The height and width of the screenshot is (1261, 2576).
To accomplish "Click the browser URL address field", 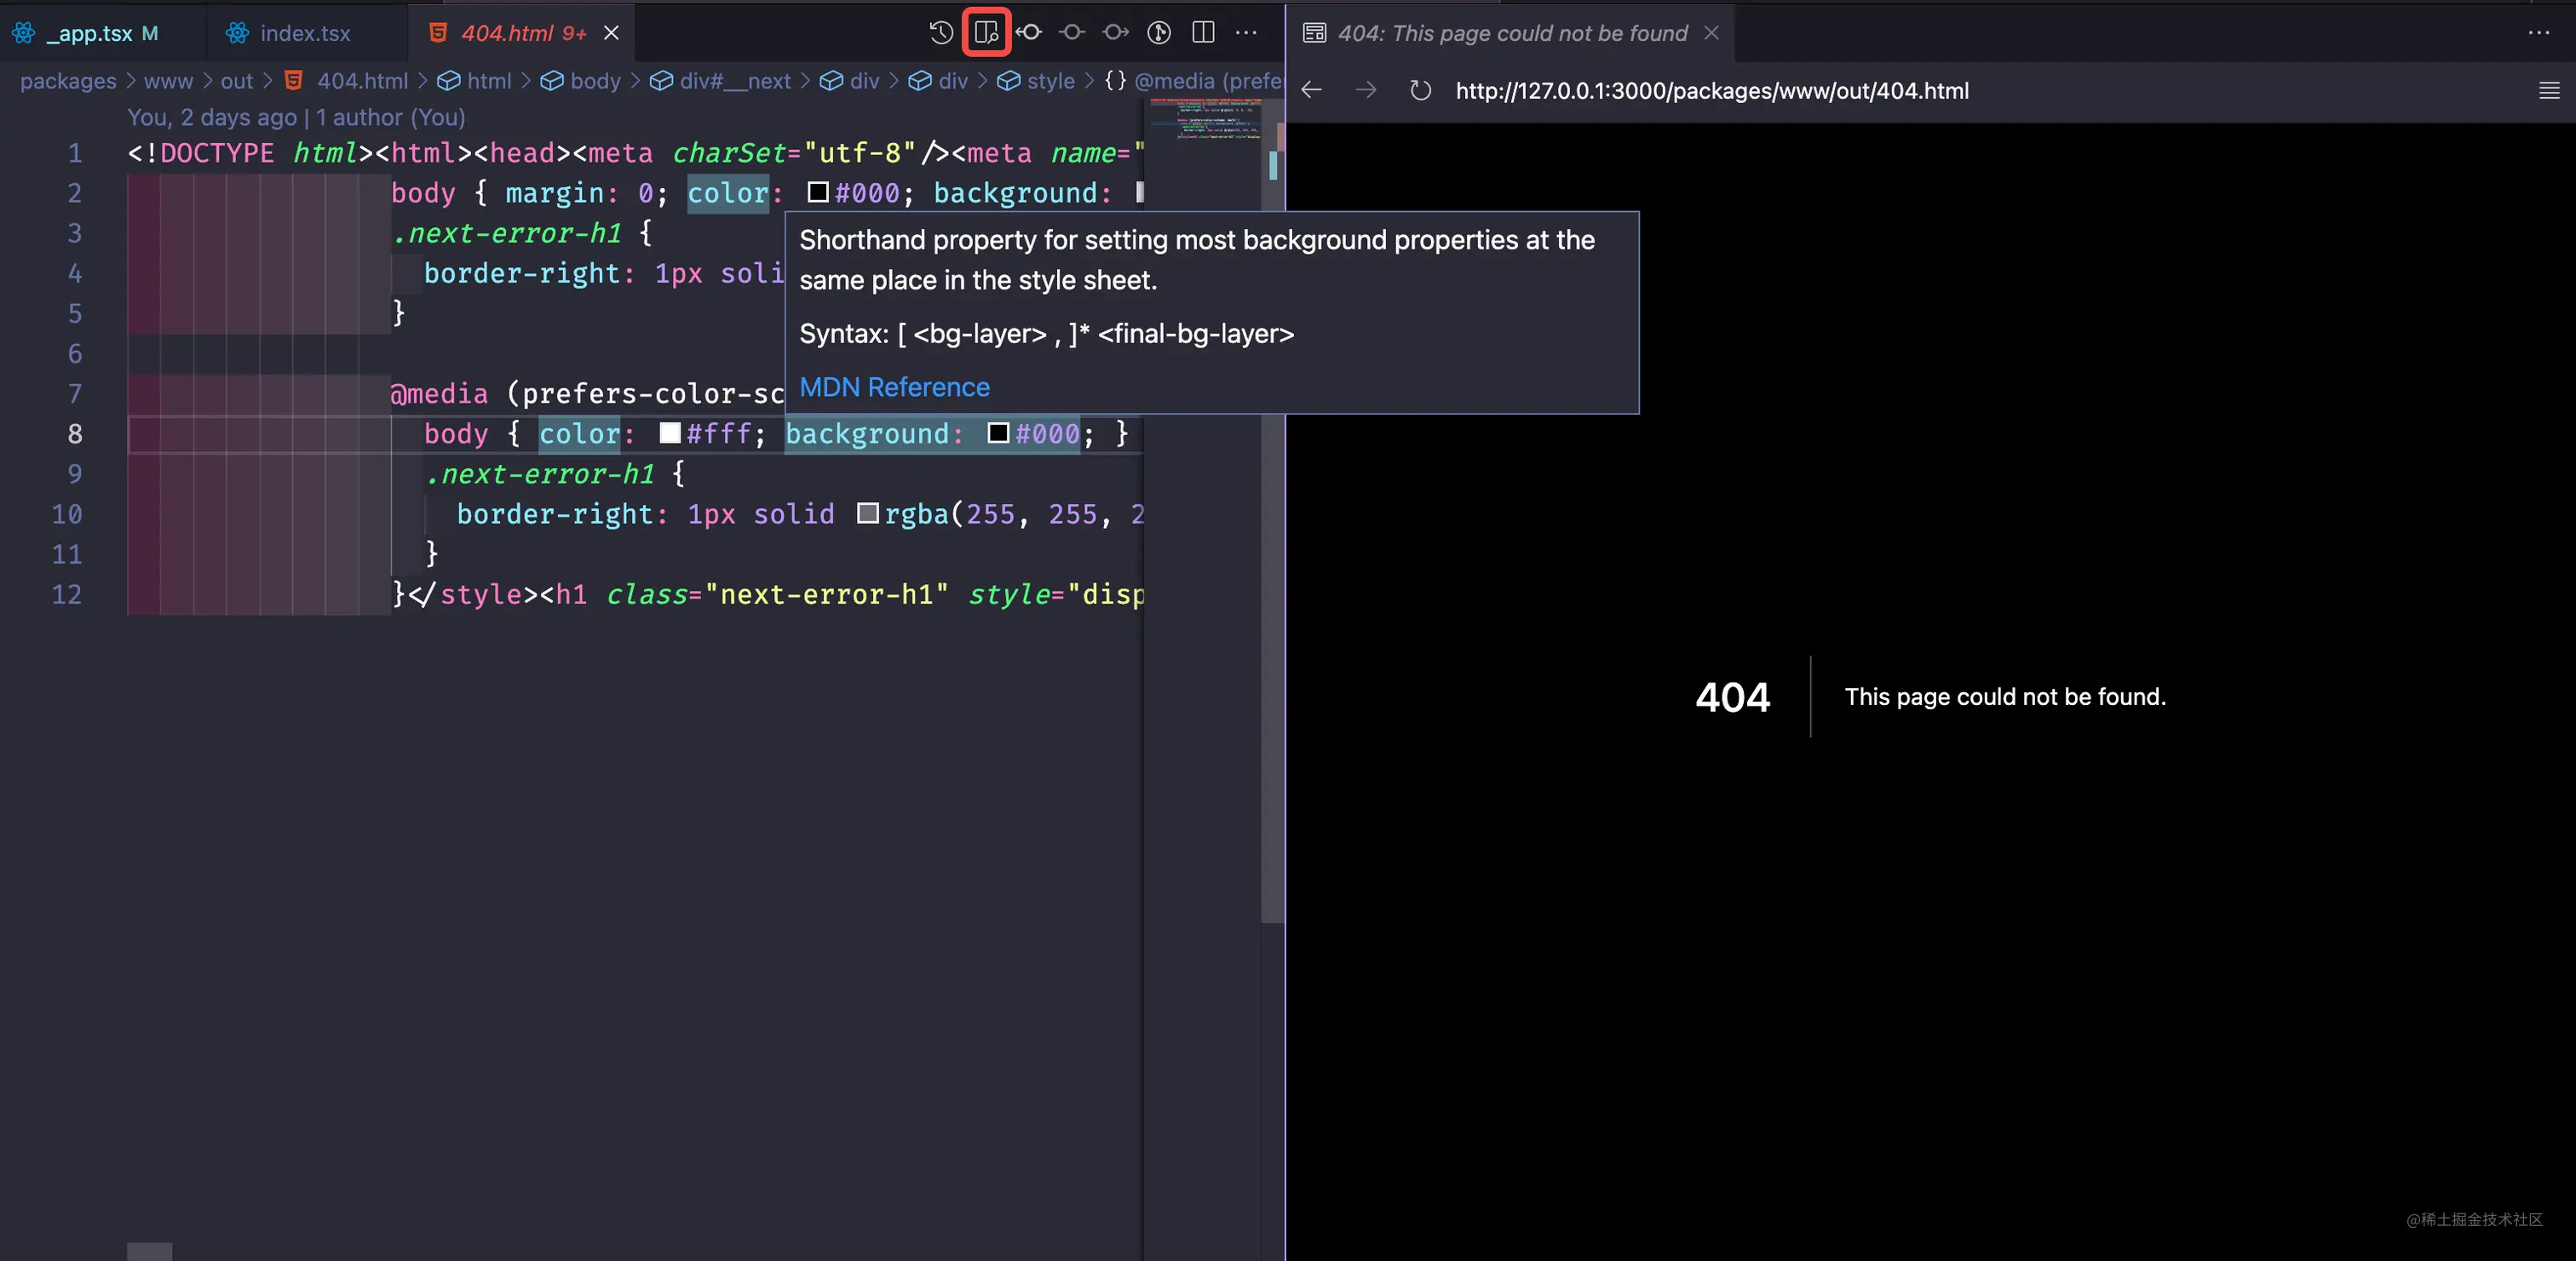I will click(x=1712, y=90).
